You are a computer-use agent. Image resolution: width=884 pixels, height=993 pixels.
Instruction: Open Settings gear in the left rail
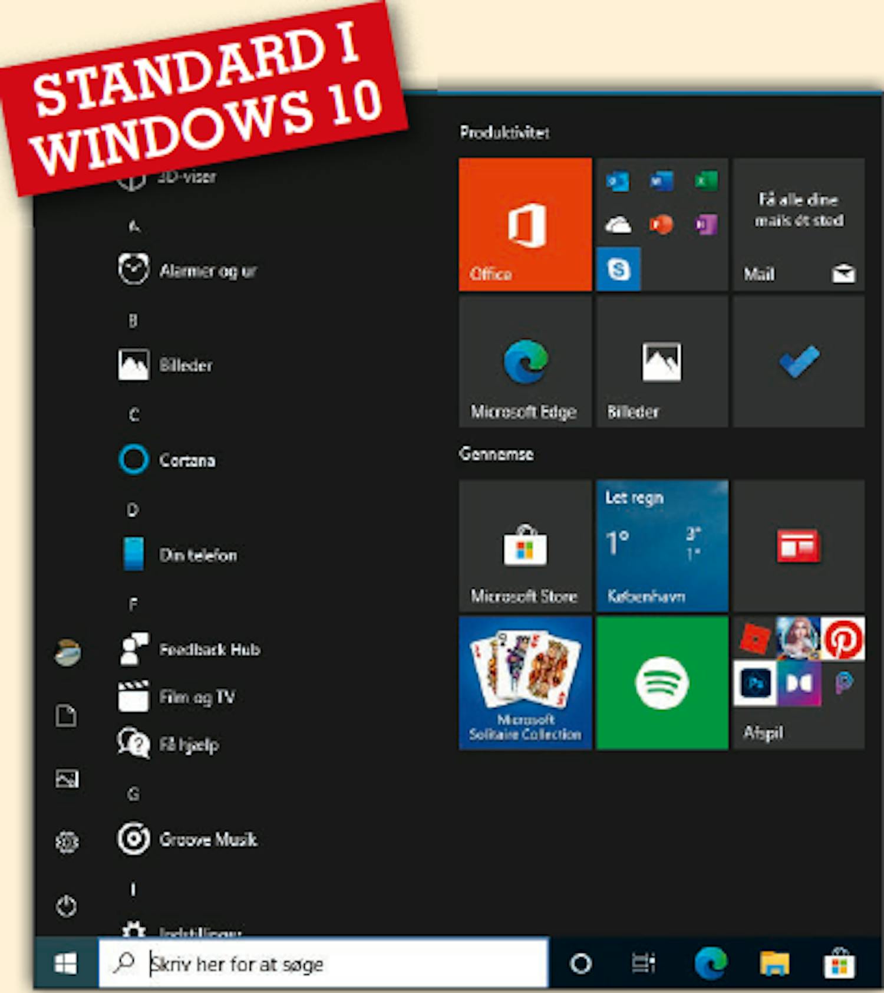click(67, 842)
